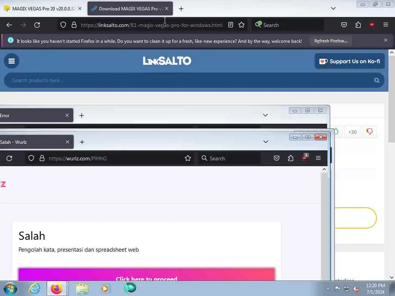Click Refresh Firefox… button
Image resolution: width=395 pixels, height=296 pixels.
[331, 41]
